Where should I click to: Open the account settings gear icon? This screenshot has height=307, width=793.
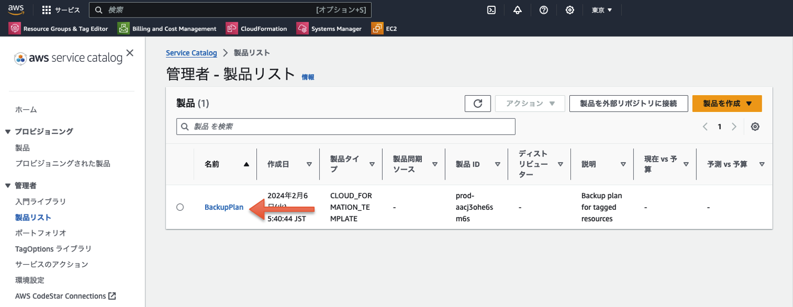click(x=570, y=10)
